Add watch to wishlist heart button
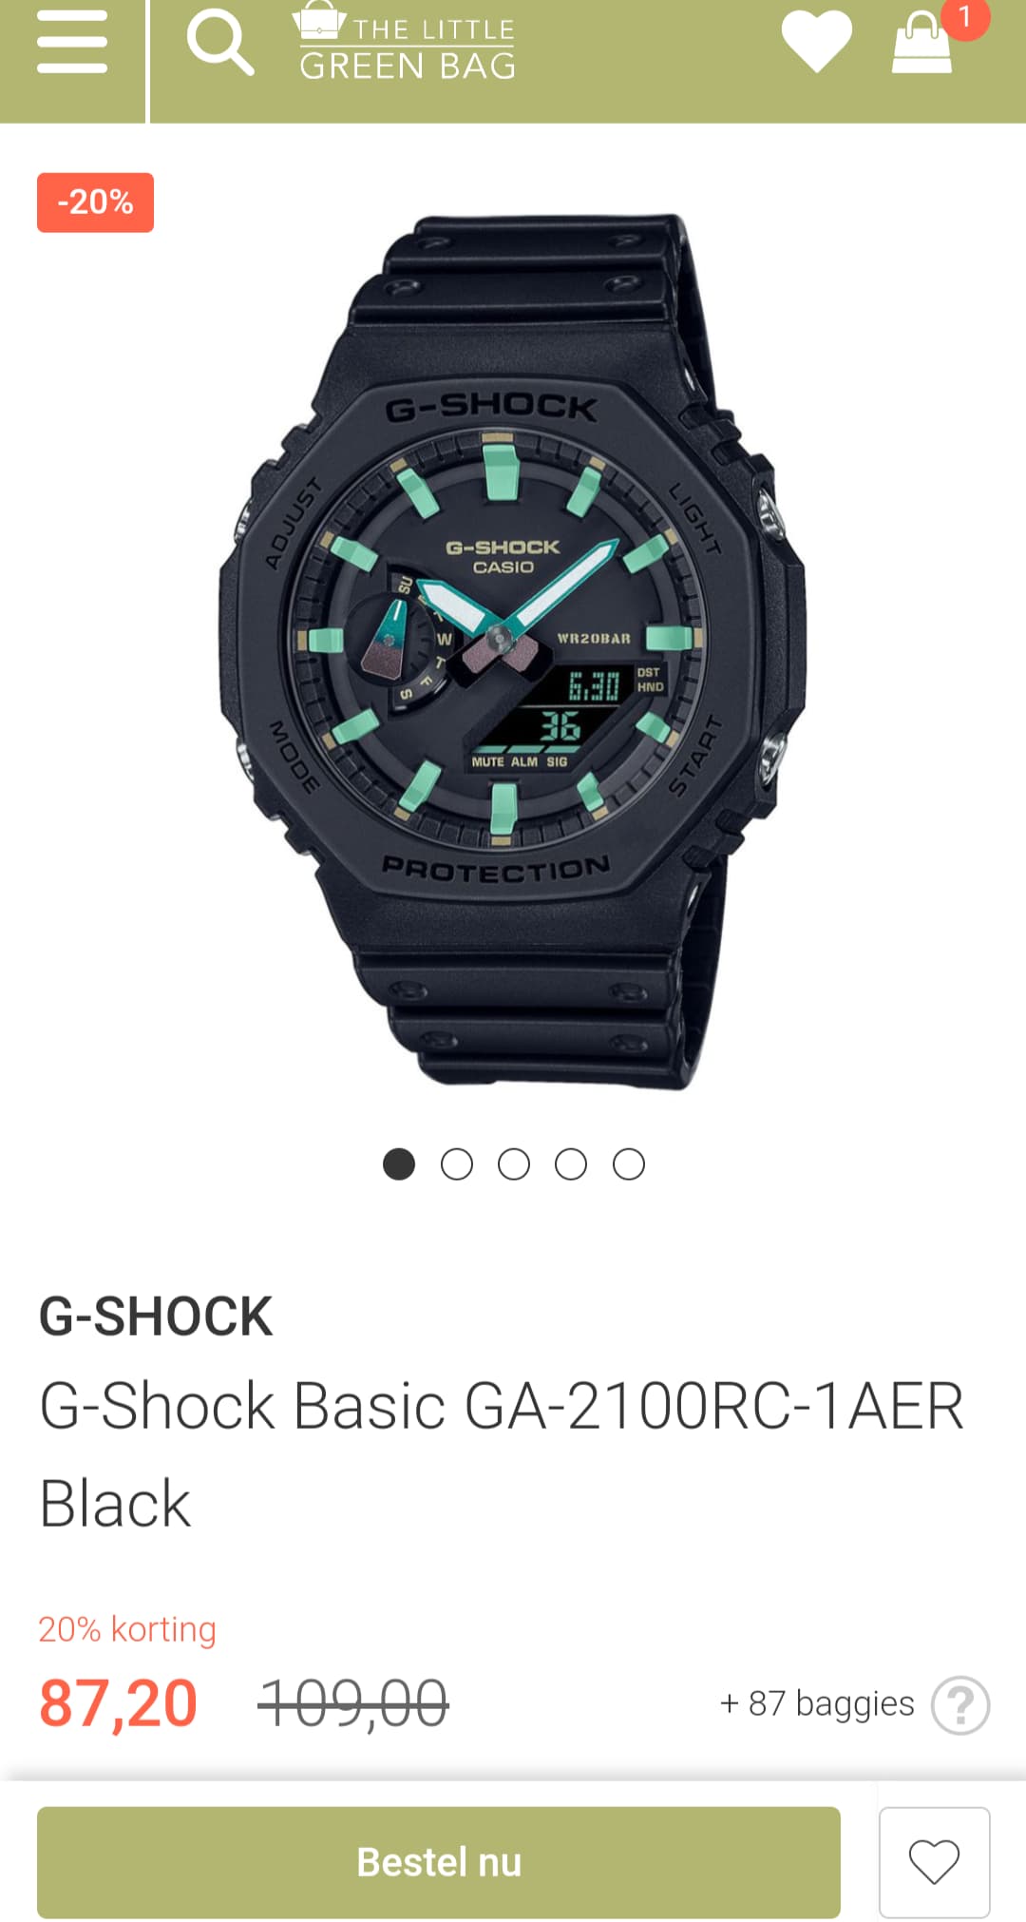Viewport: 1026px width, 1922px height. pyautogui.click(x=935, y=1862)
